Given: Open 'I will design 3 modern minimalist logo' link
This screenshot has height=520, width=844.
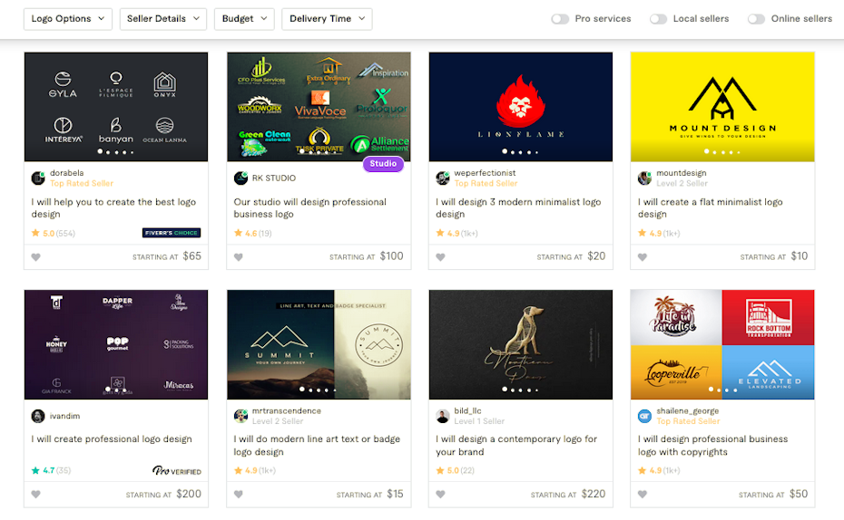Looking at the screenshot, I should pyautogui.click(x=517, y=208).
